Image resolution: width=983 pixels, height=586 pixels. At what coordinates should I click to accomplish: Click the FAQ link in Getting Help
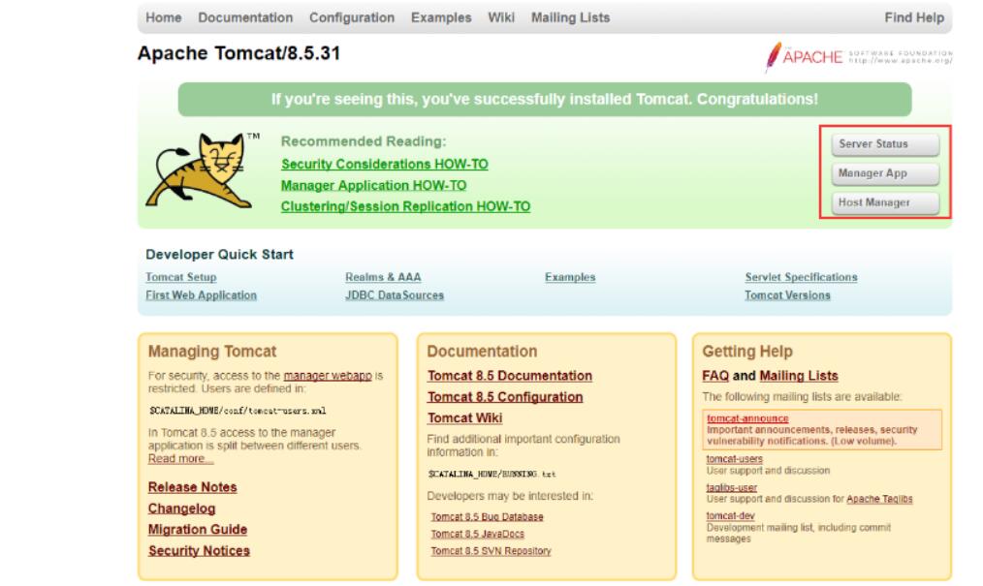click(x=715, y=376)
